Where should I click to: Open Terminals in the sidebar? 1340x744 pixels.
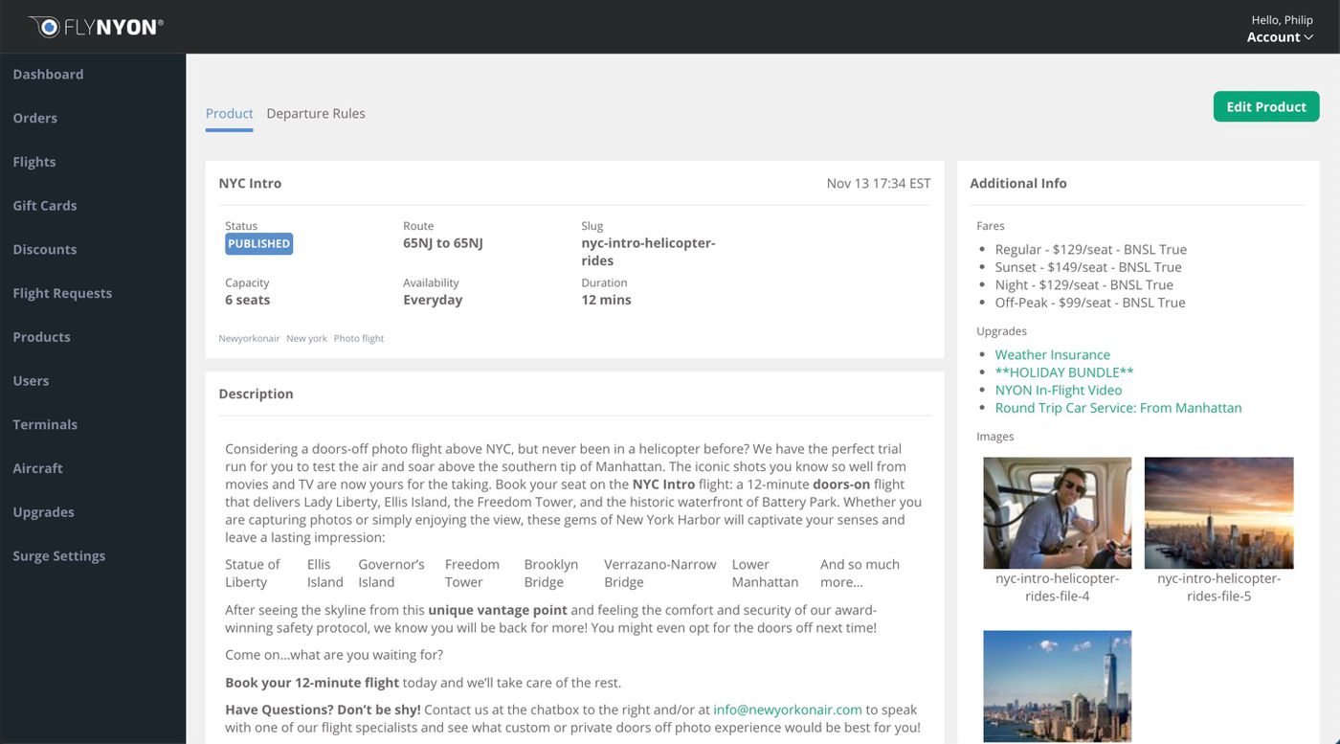click(45, 424)
